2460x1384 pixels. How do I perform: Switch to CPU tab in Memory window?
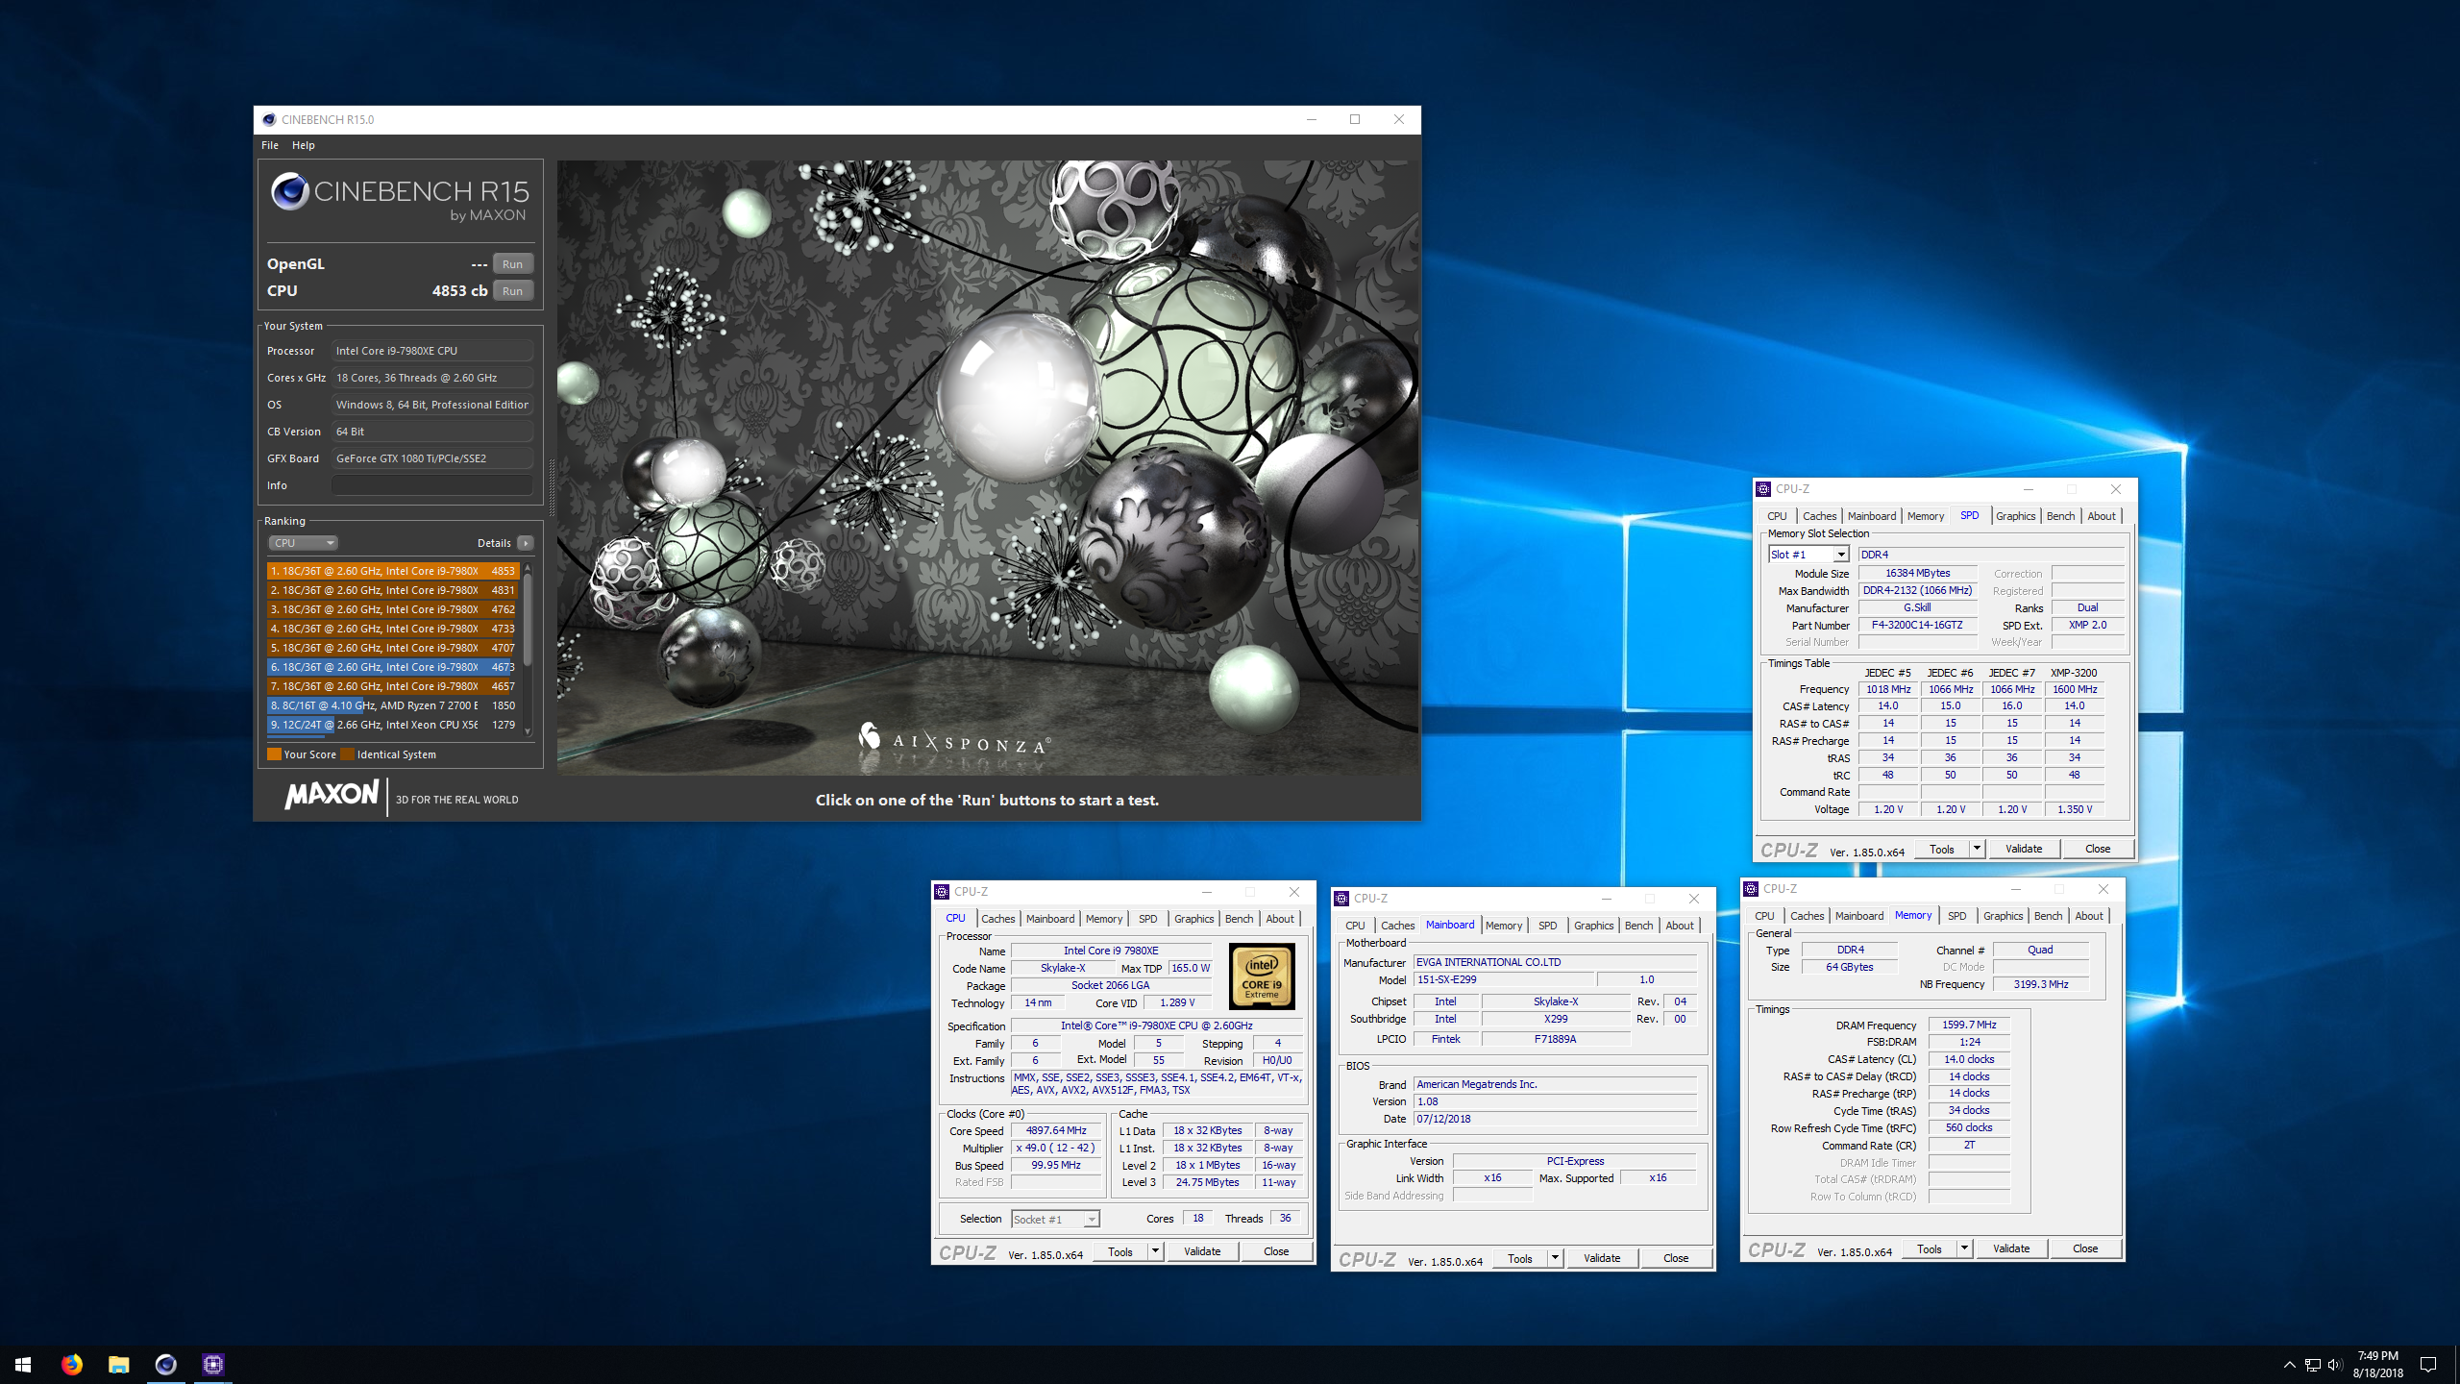click(x=1764, y=916)
